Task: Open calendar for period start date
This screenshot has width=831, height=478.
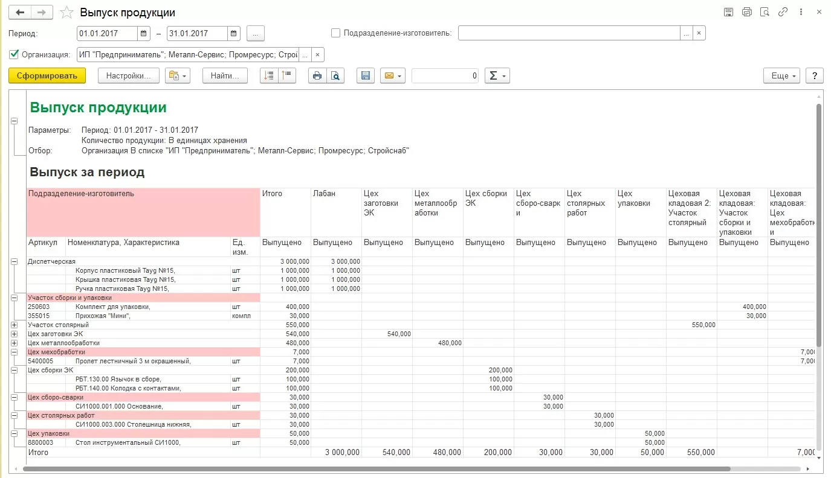Action: pyautogui.click(x=144, y=34)
